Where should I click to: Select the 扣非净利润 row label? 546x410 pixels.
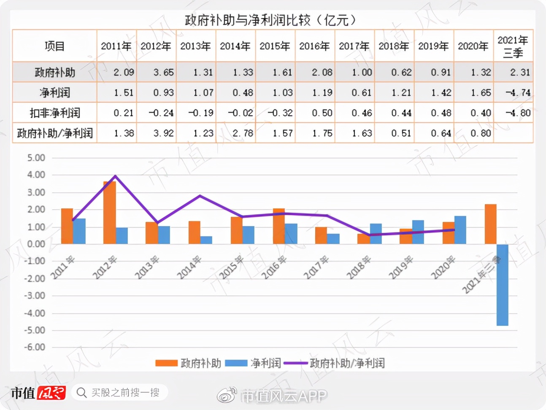point(54,112)
